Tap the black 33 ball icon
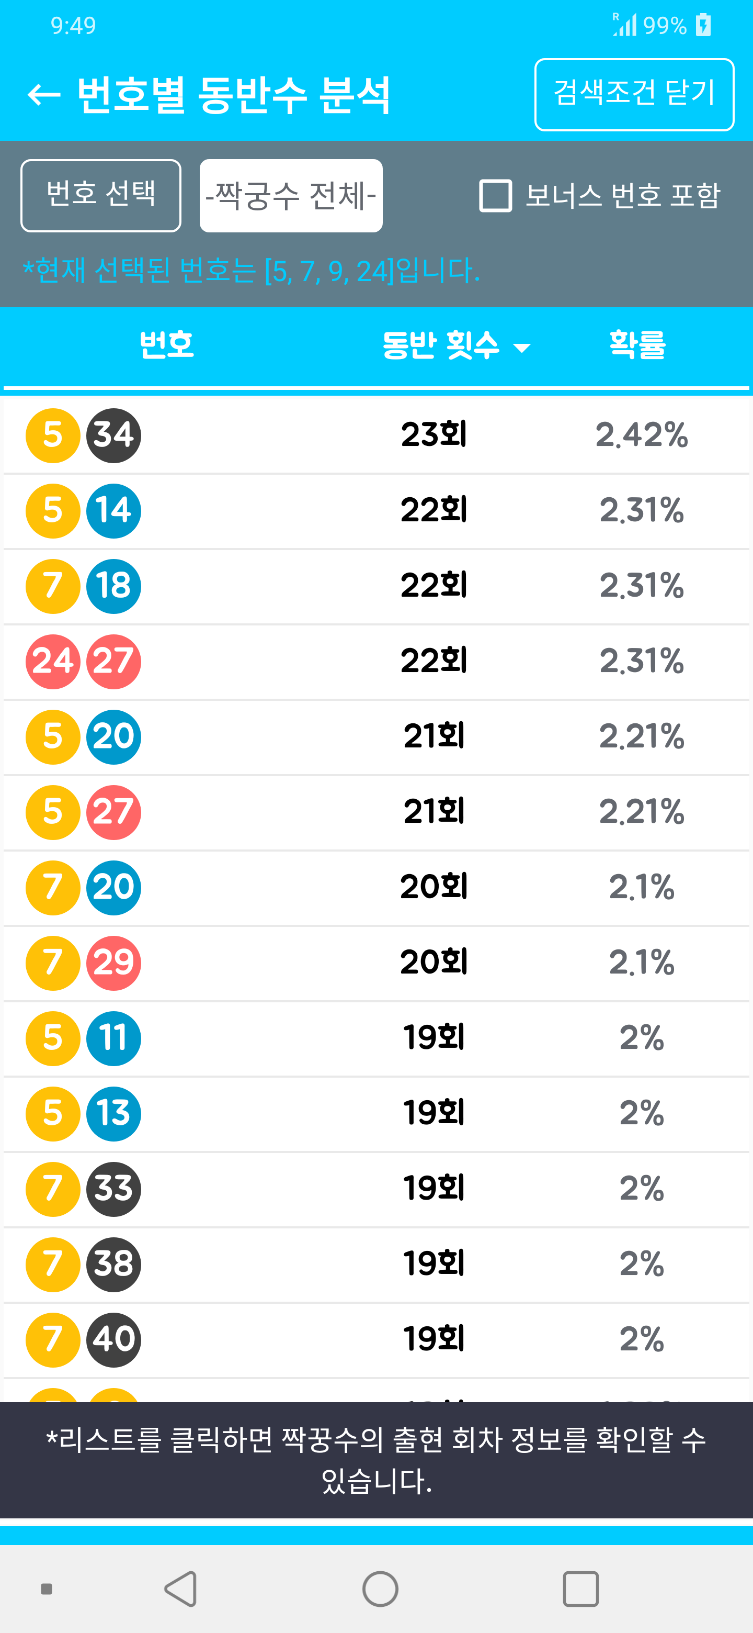The width and height of the screenshot is (753, 1633). 114,1189
